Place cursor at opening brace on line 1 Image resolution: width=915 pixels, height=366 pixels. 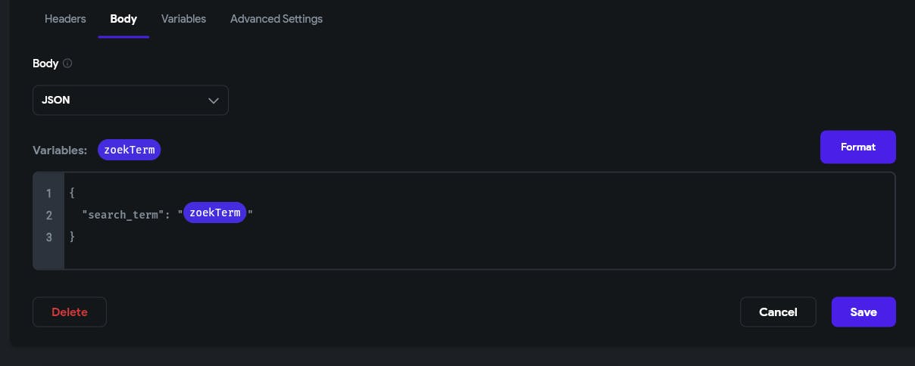click(x=72, y=194)
